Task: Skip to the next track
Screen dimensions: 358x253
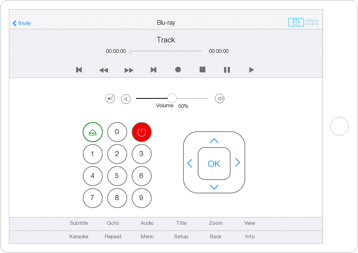Action: 154,70
